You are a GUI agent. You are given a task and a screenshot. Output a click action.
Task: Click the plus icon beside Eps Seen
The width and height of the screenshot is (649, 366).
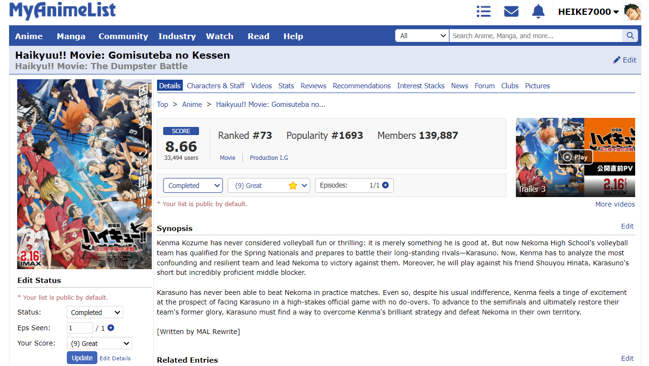(x=111, y=328)
